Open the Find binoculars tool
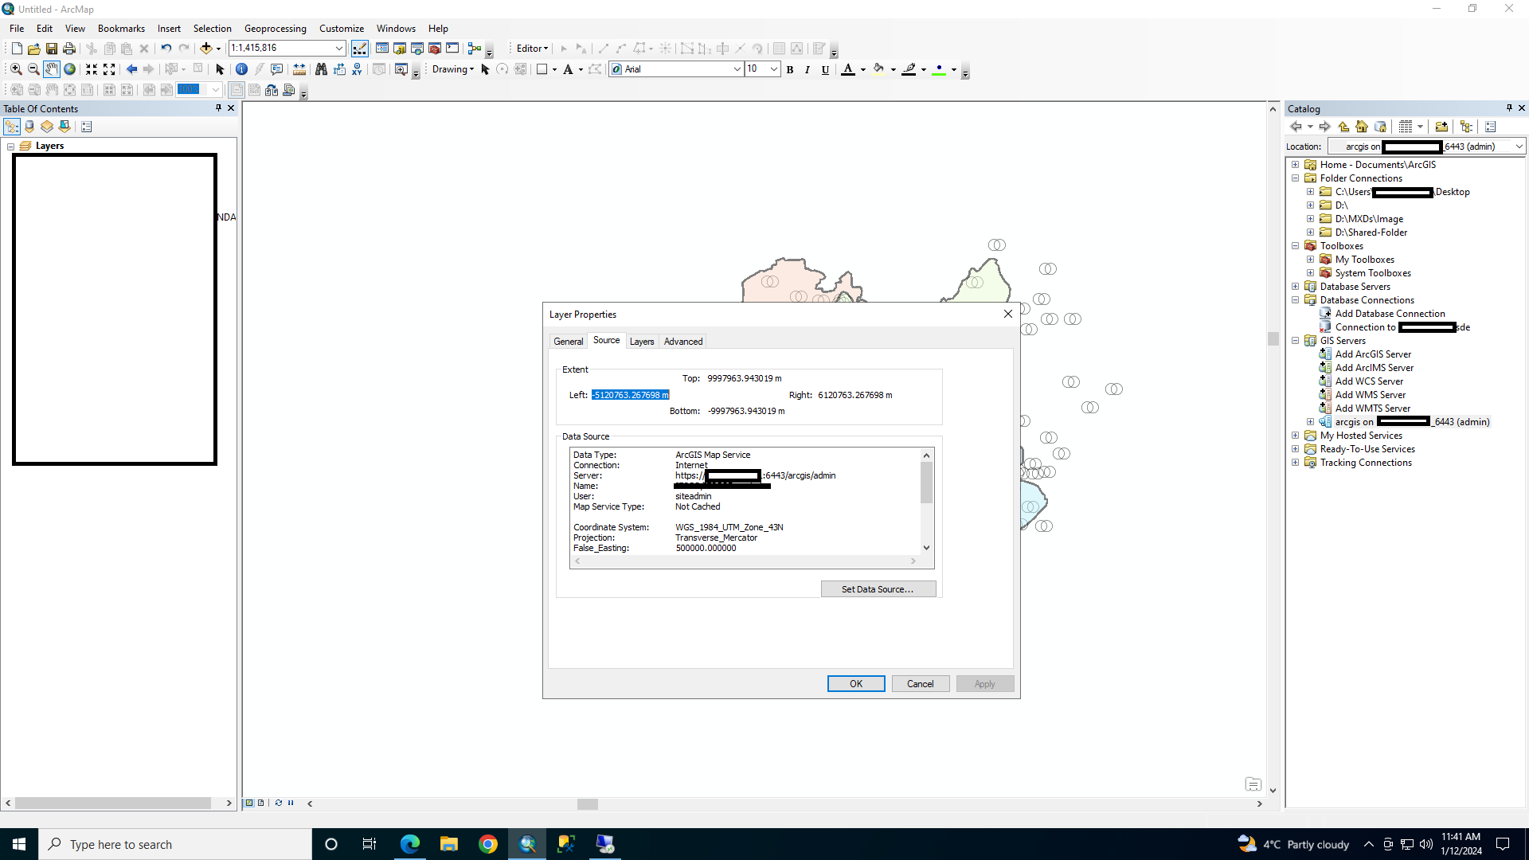This screenshot has width=1529, height=860. 321,69
